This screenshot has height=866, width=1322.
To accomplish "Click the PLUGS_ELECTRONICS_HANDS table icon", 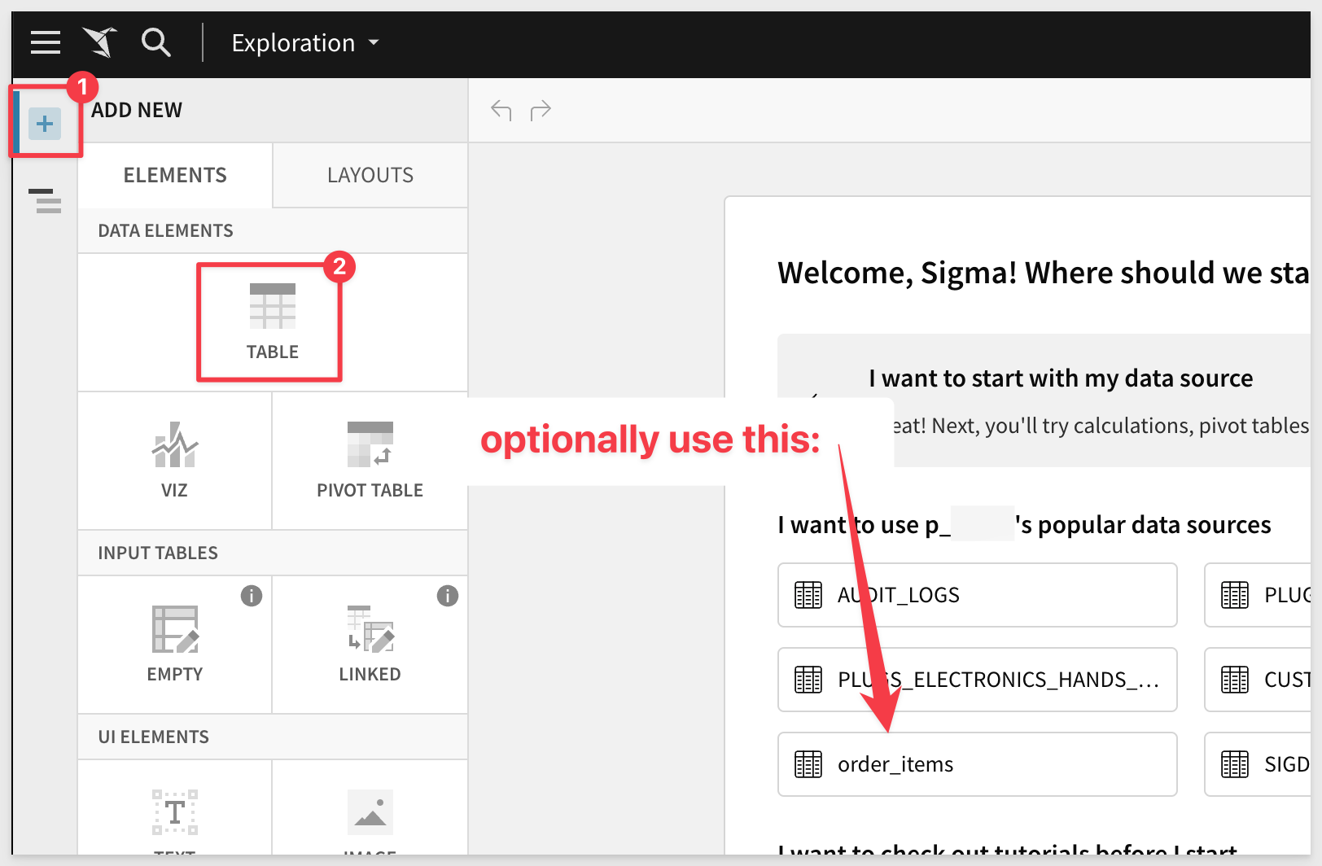I will click(808, 680).
